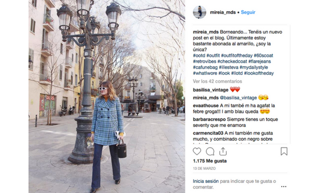Click Inicia sesión to log in
This screenshot has height=193, width=319.
click(x=206, y=181)
